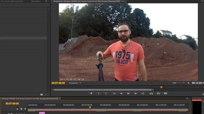Click timeline ruler at 00:08:00:00
204x114 pixels.
click(x=106, y=105)
